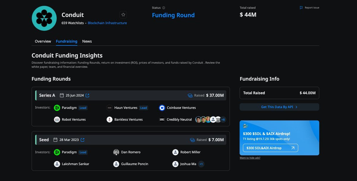Click the Lead badge beside Haun Ventures
This screenshot has width=357, height=181.
(144, 108)
